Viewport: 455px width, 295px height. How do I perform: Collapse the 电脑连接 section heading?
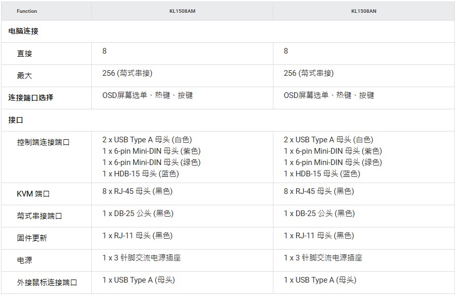pyautogui.click(x=24, y=31)
